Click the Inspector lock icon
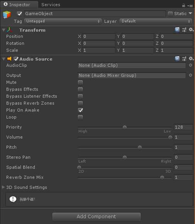Screen dimensions: 195x224 click(x=183, y=5)
